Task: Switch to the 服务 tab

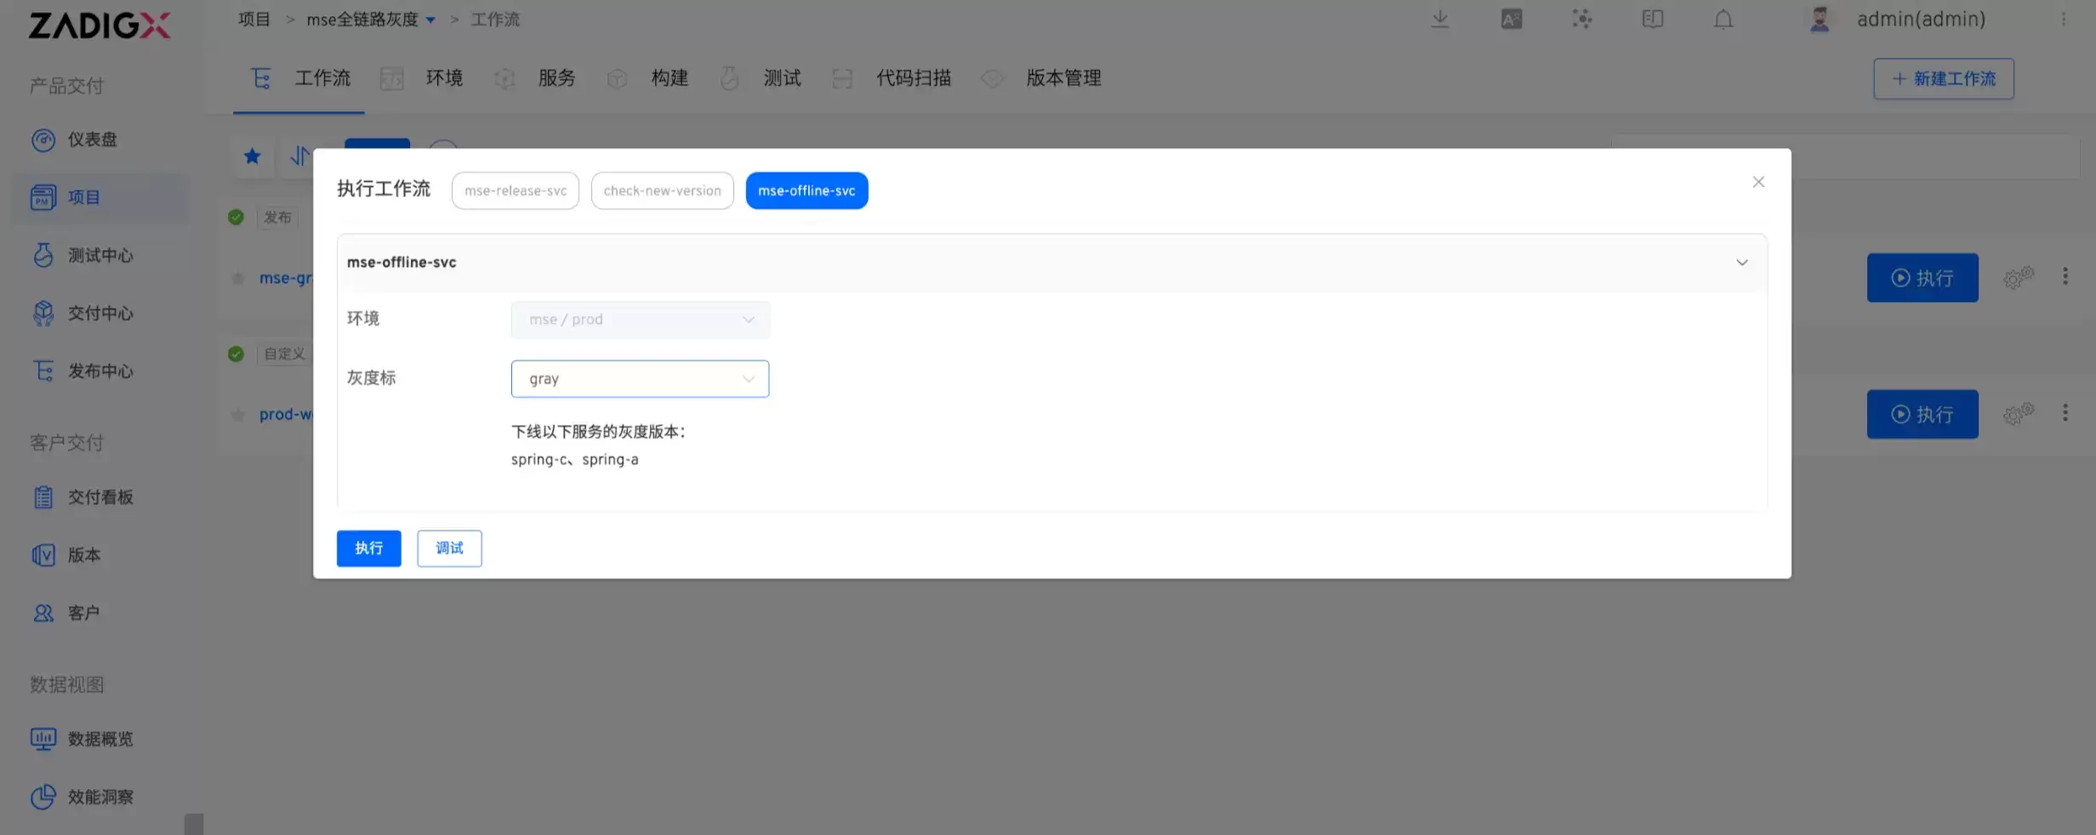Action: [x=534, y=78]
